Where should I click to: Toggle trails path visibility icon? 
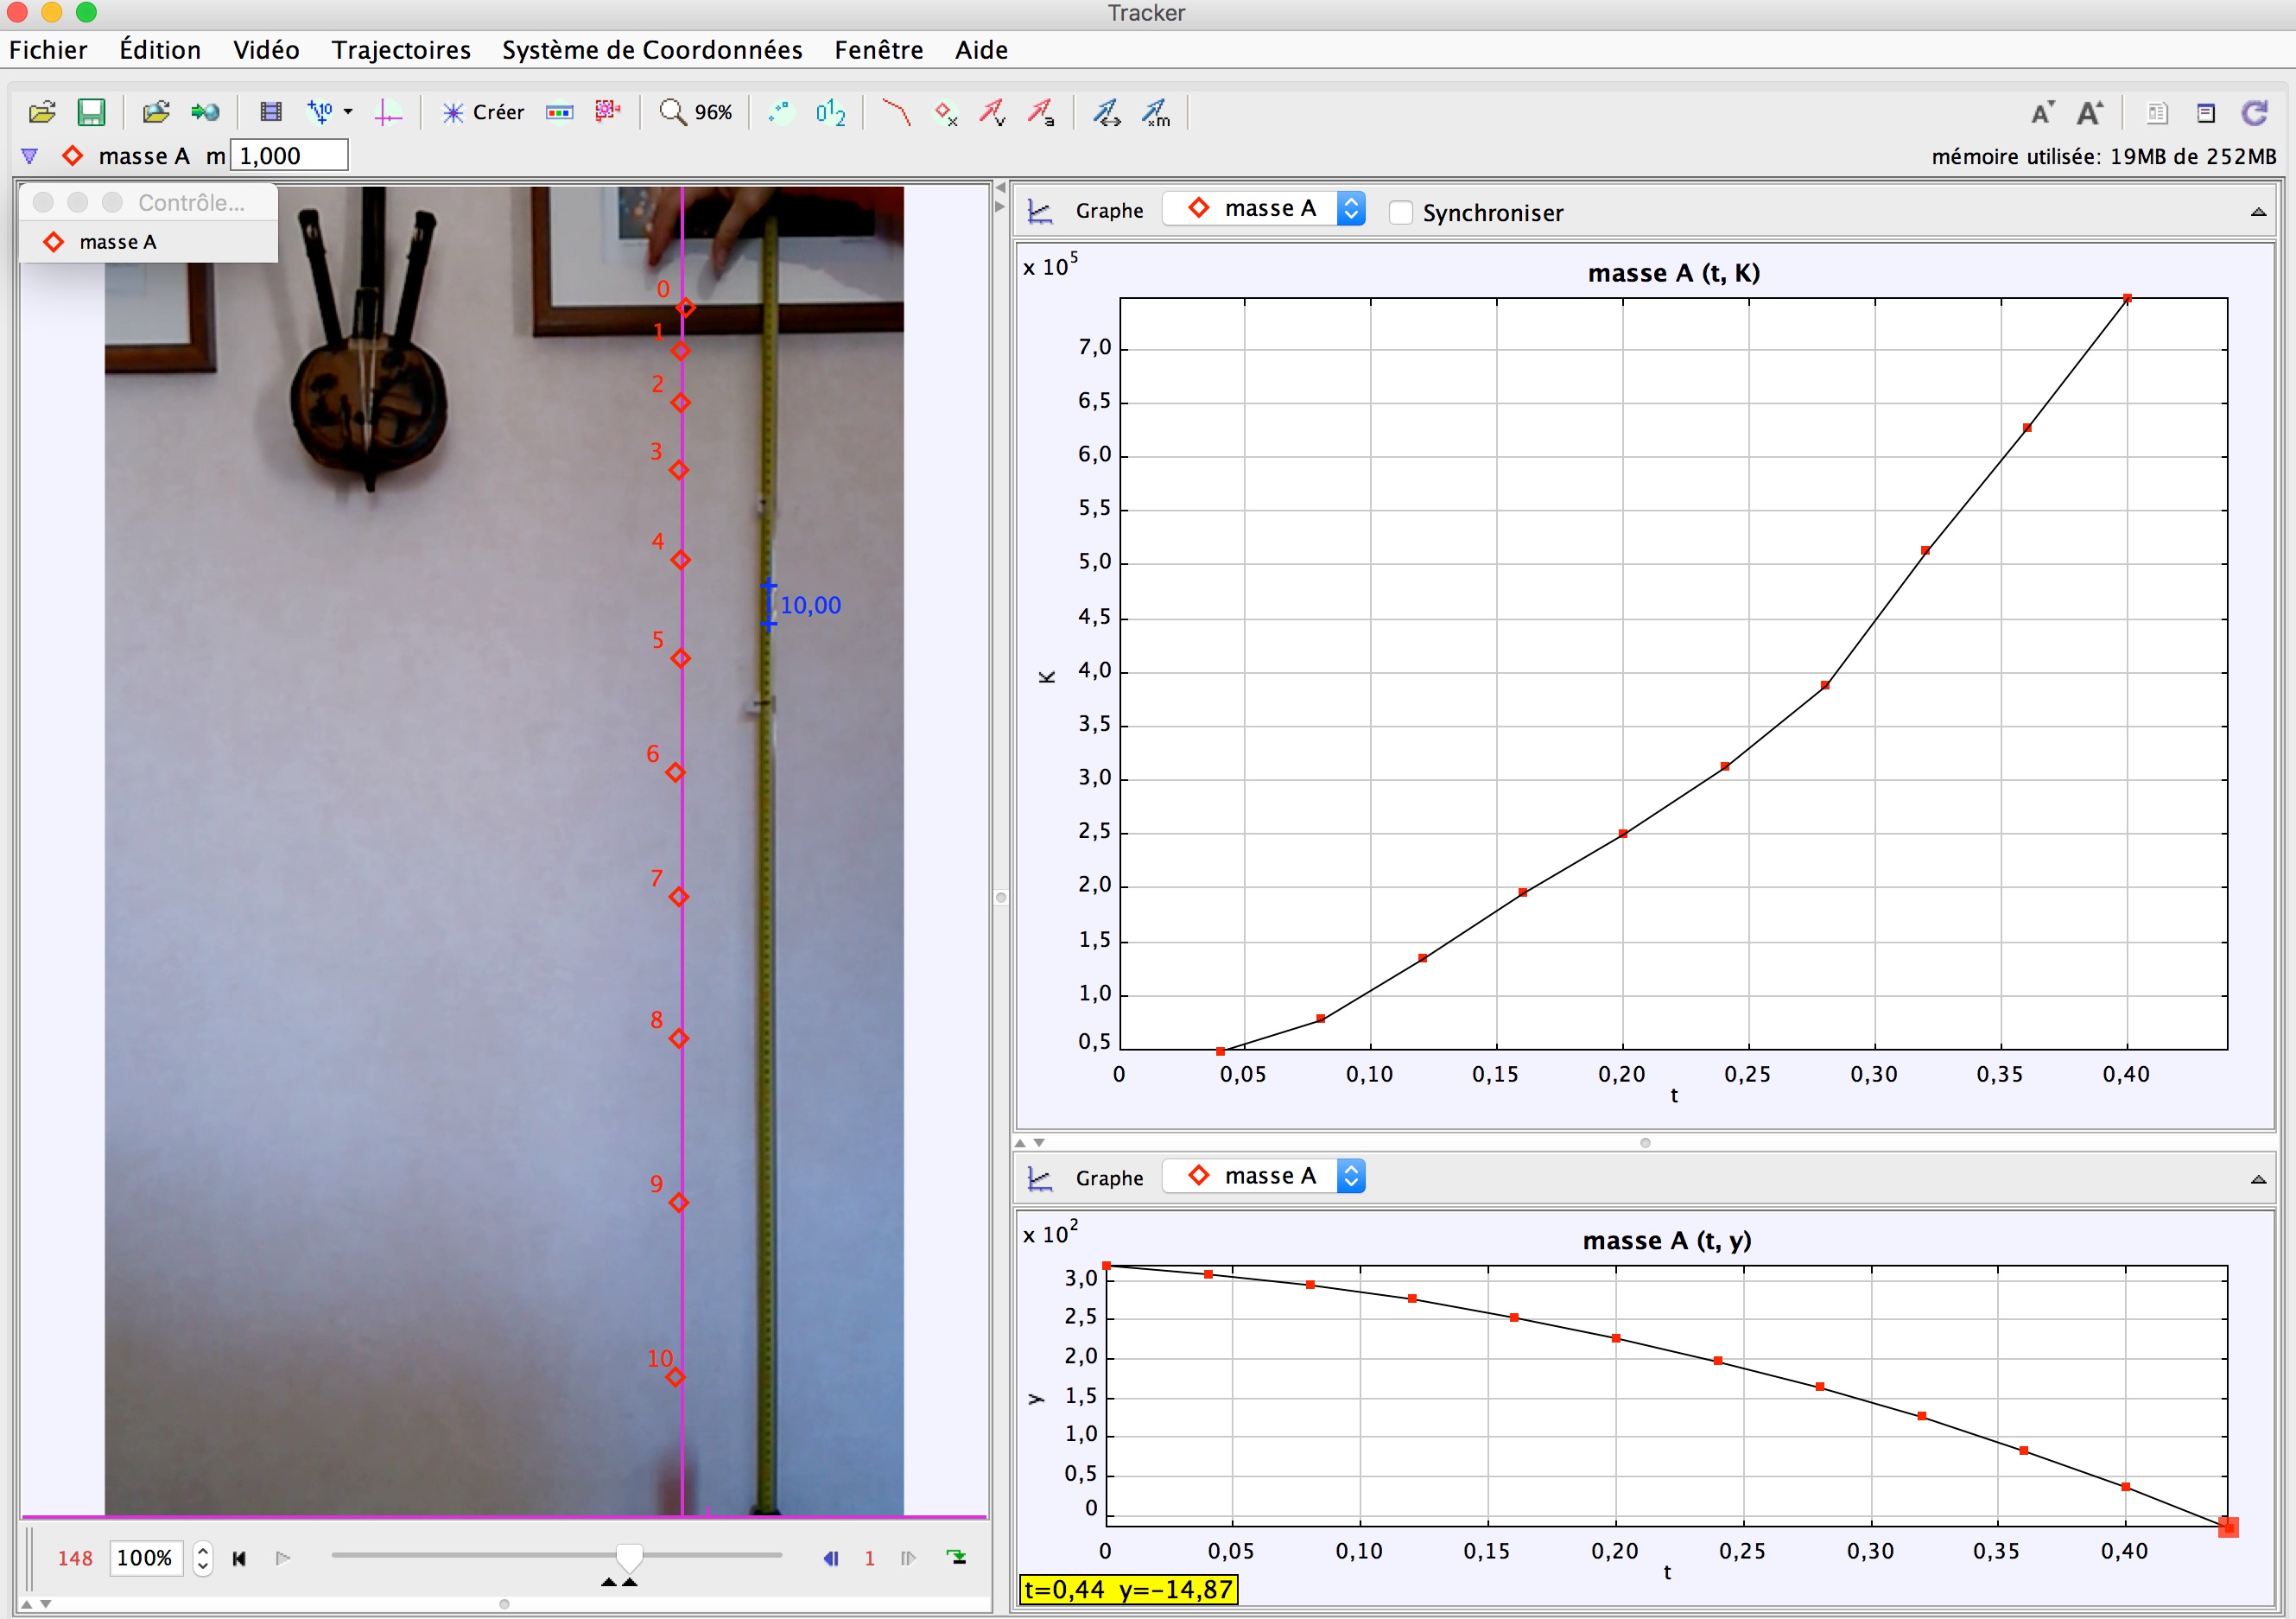895,112
